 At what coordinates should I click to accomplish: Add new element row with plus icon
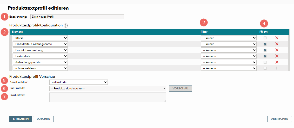[x=277, y=68]
